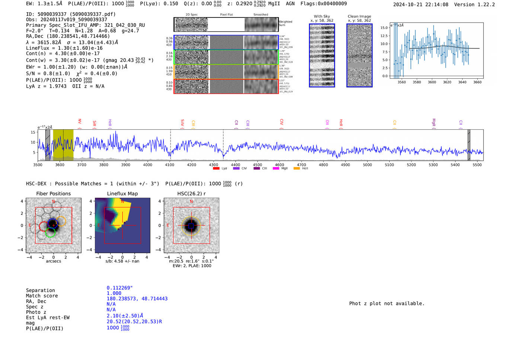
Task: Open the With Sky image thumbnail
Action: click(x=322, y=55)
